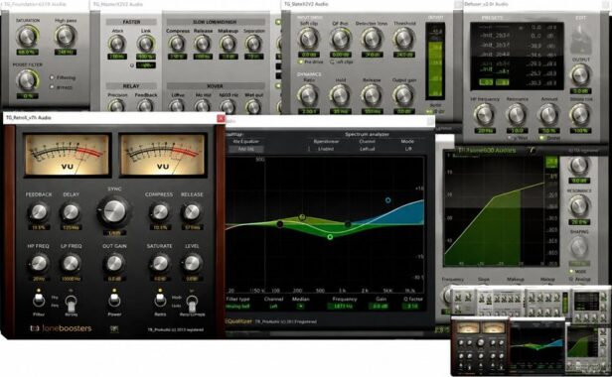Click the Makeup knob in the SLOW LOW/MID/HIGH section
Image resolution: width=612 pixels, height=377 pixels.
tap(228, 44)
